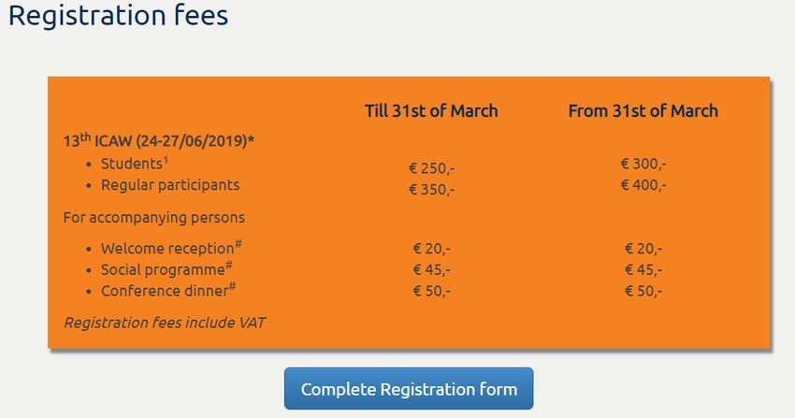Click the student late fee € 300,-
Viewport: 795px width, 418px height.
tap(643, 164)
